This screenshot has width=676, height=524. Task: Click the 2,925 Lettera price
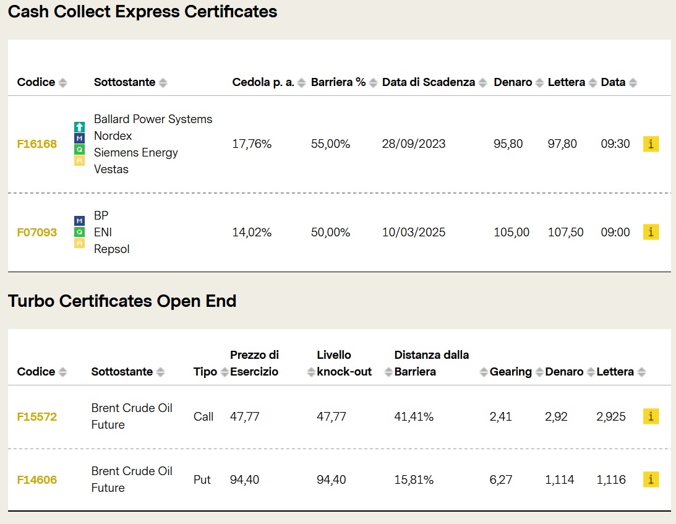coord(611,416)
